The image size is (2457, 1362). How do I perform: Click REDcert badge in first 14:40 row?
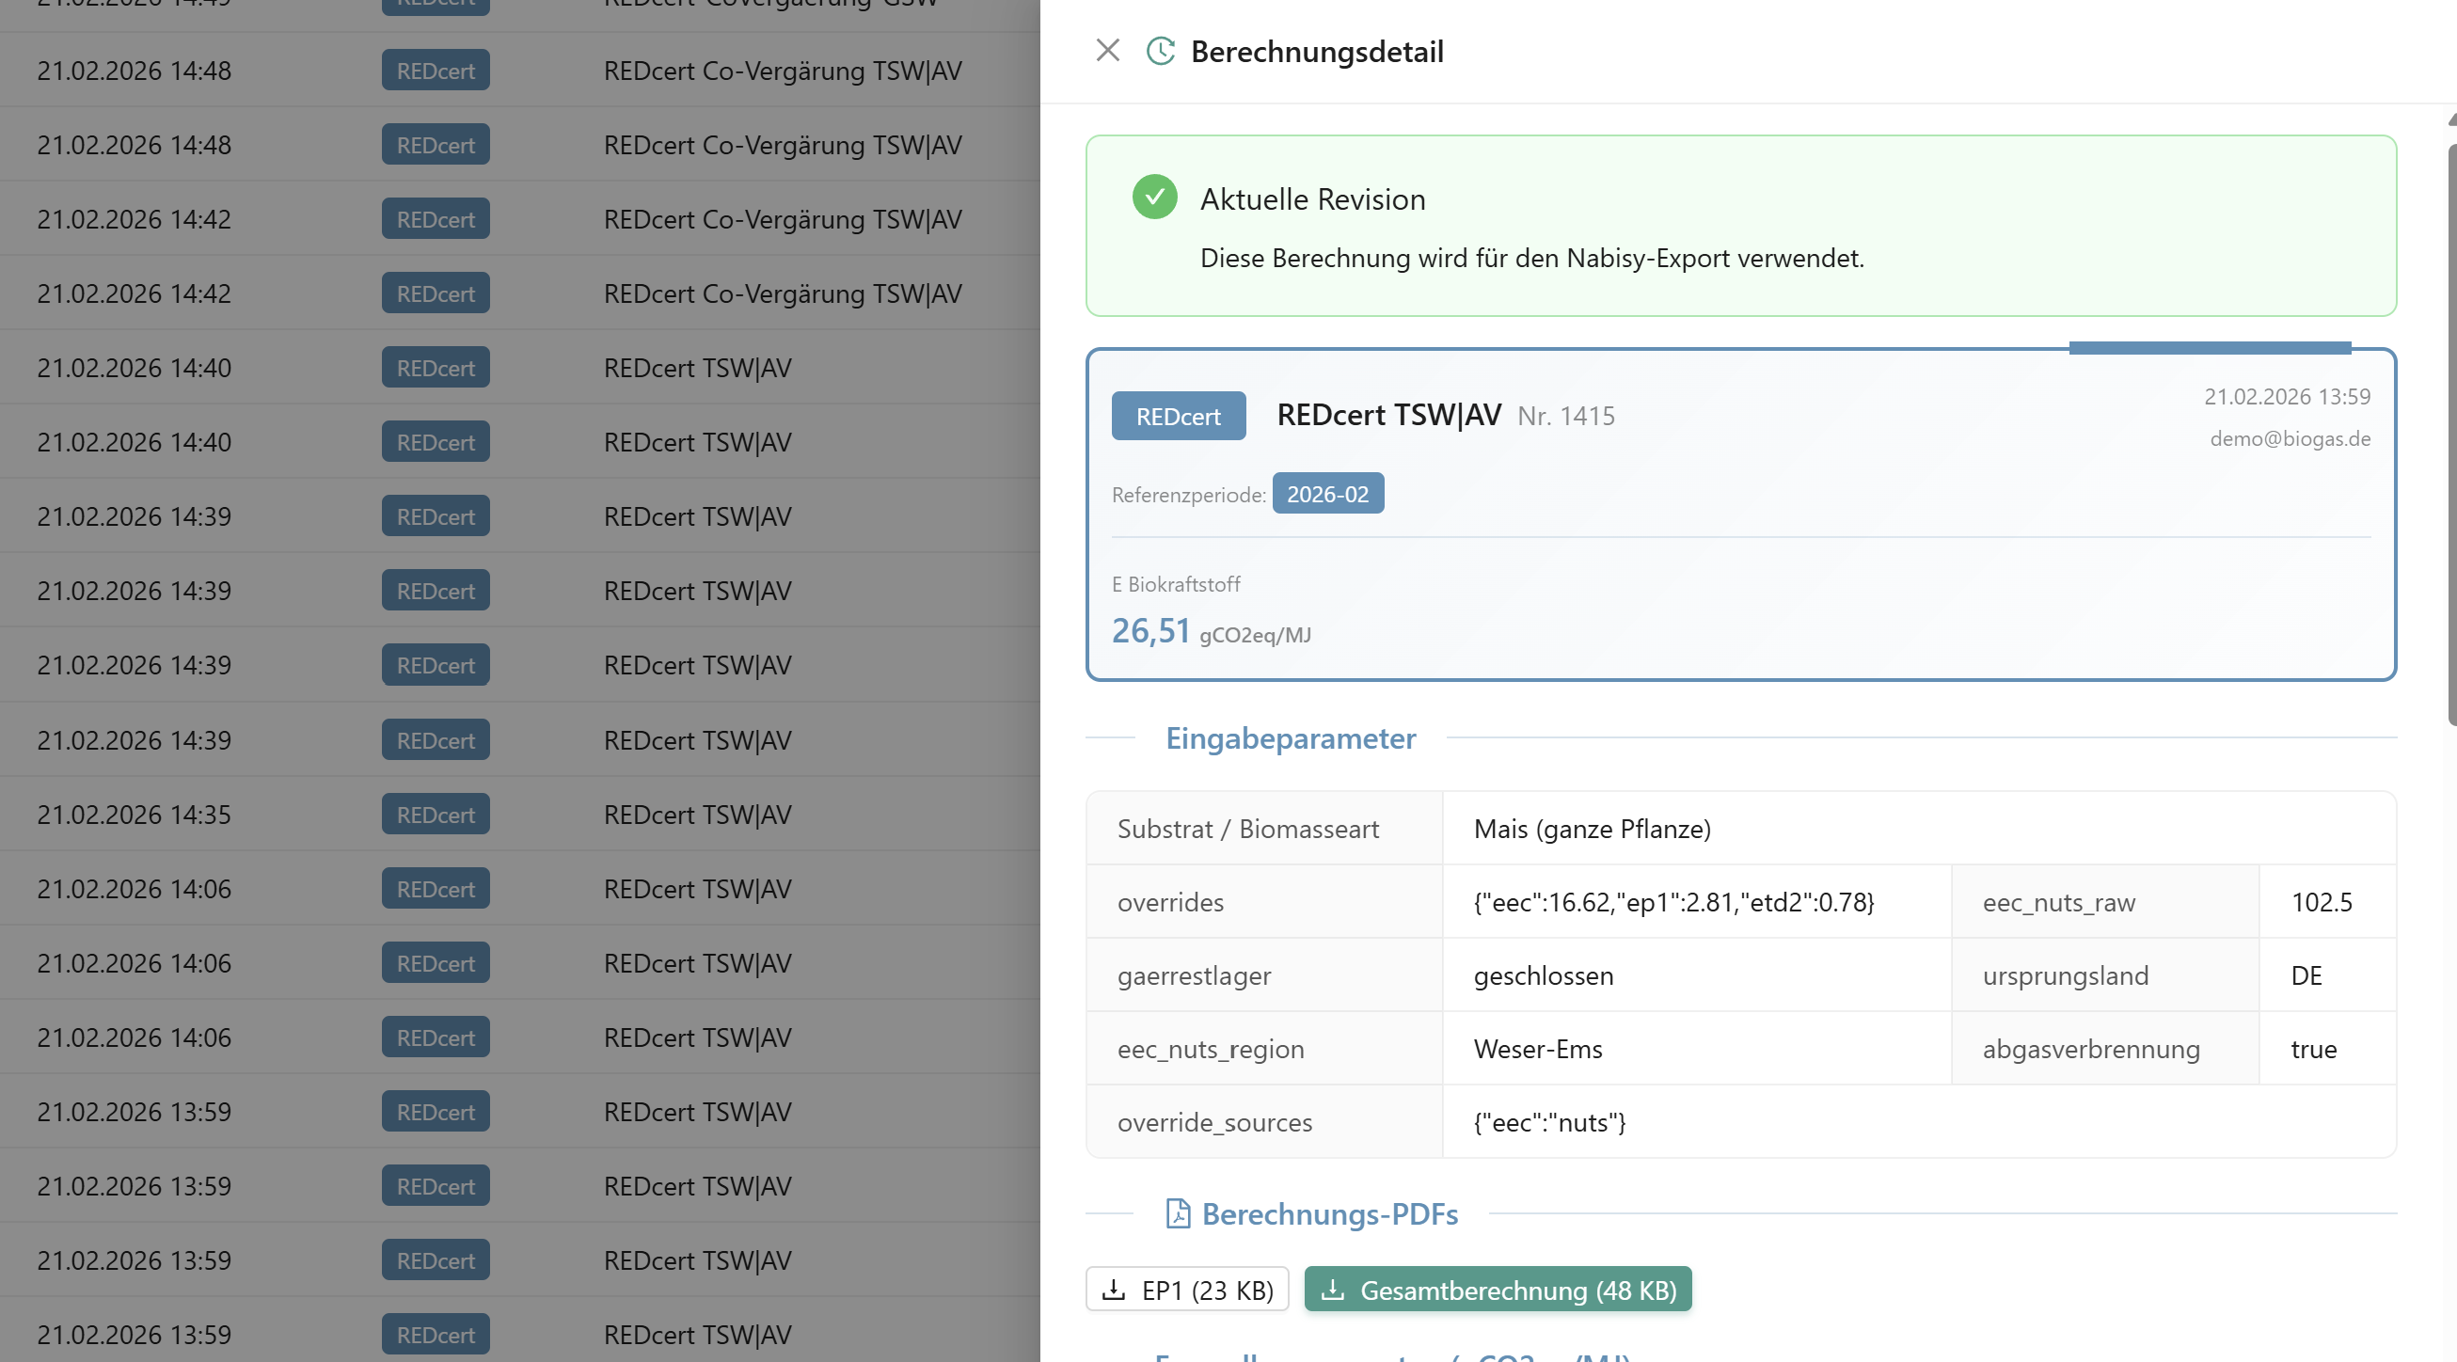pyautogui.click(x=435, y=368)
